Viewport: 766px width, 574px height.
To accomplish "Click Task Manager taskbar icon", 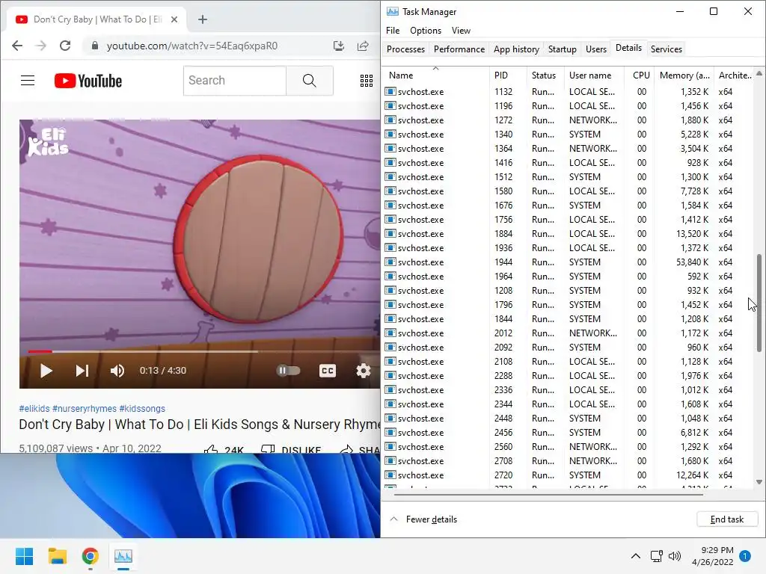I will (x=123, y=556).
